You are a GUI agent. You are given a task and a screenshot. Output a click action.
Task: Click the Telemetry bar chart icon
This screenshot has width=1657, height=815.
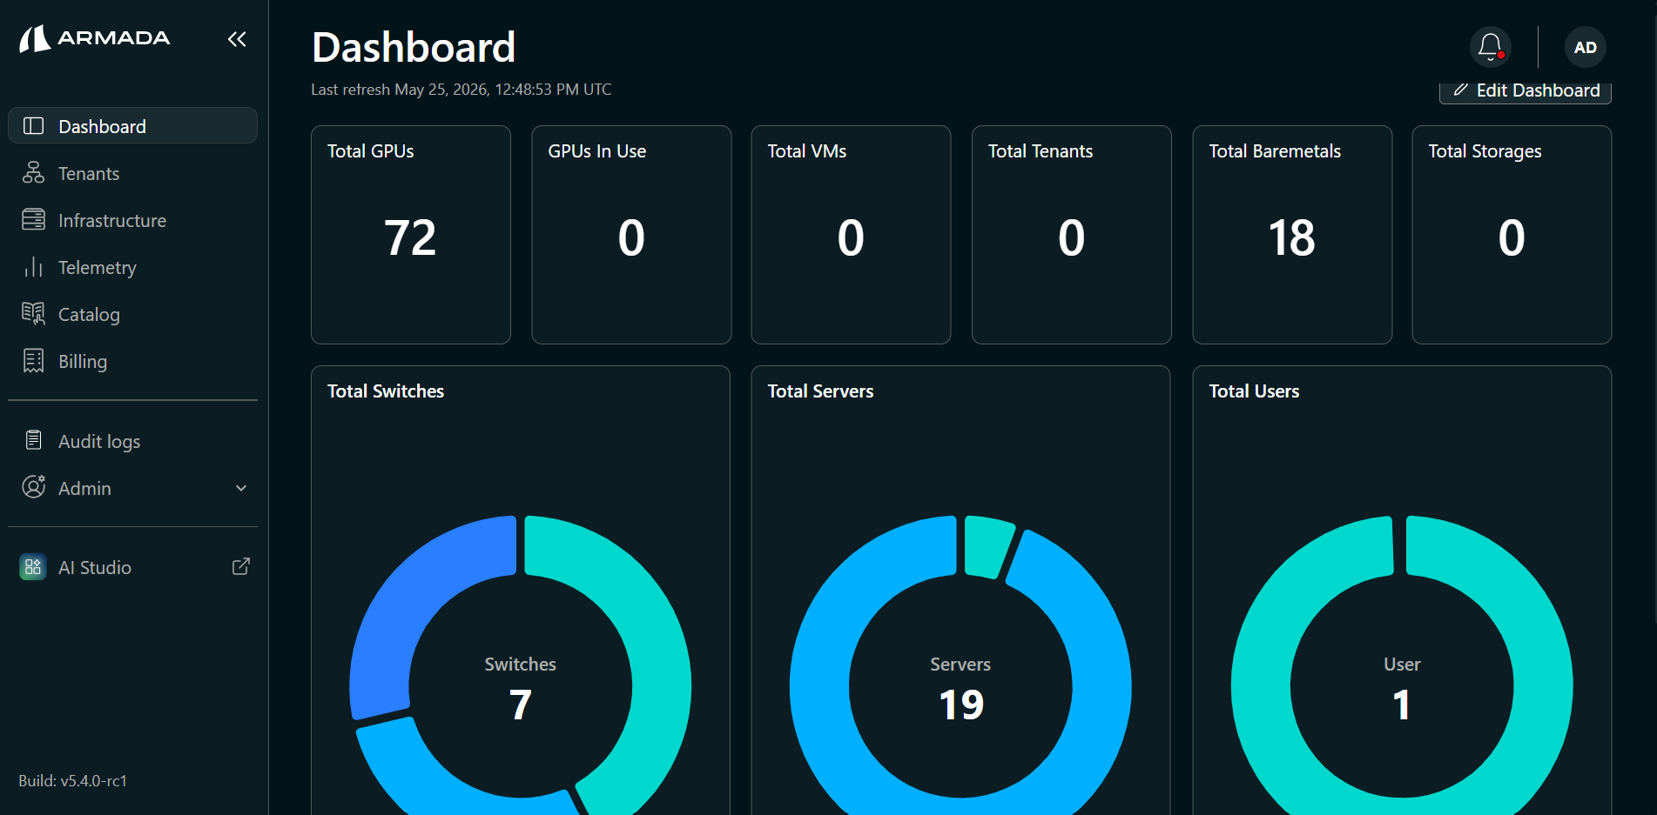coord(33,267)
